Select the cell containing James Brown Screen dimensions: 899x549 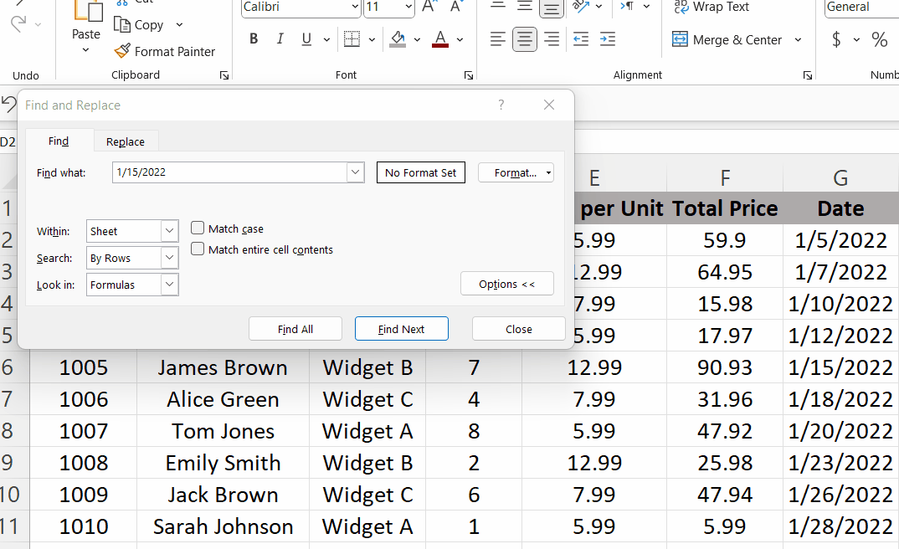point(223,367)
